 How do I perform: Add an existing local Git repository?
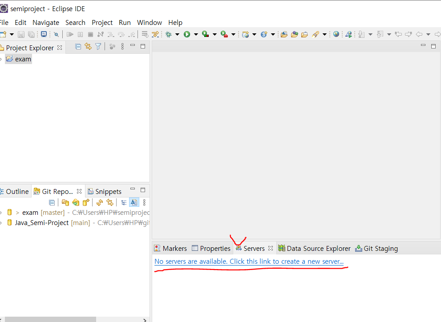65,202
